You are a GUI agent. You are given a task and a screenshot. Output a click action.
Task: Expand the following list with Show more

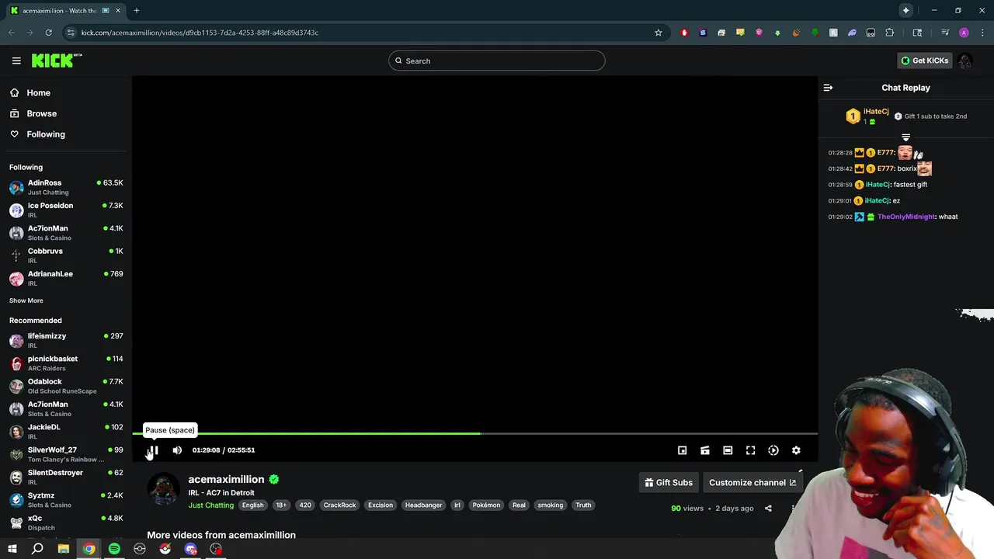pos(26,300)
